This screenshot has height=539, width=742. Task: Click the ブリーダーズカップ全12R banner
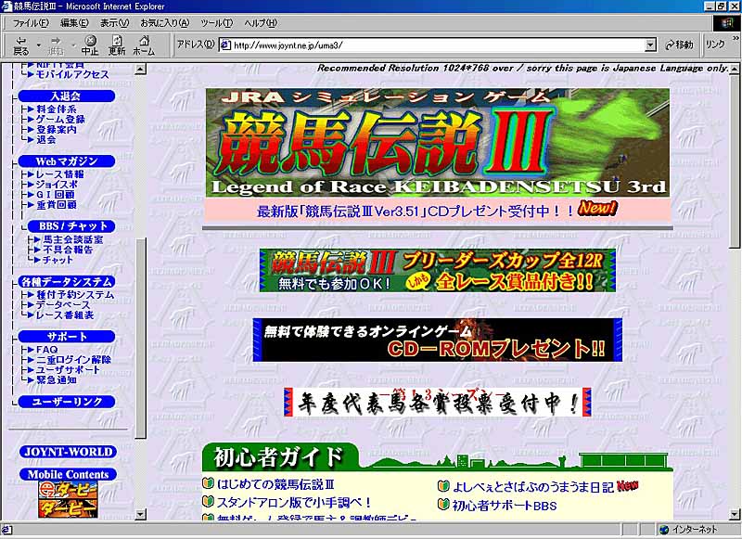point(438,270)
